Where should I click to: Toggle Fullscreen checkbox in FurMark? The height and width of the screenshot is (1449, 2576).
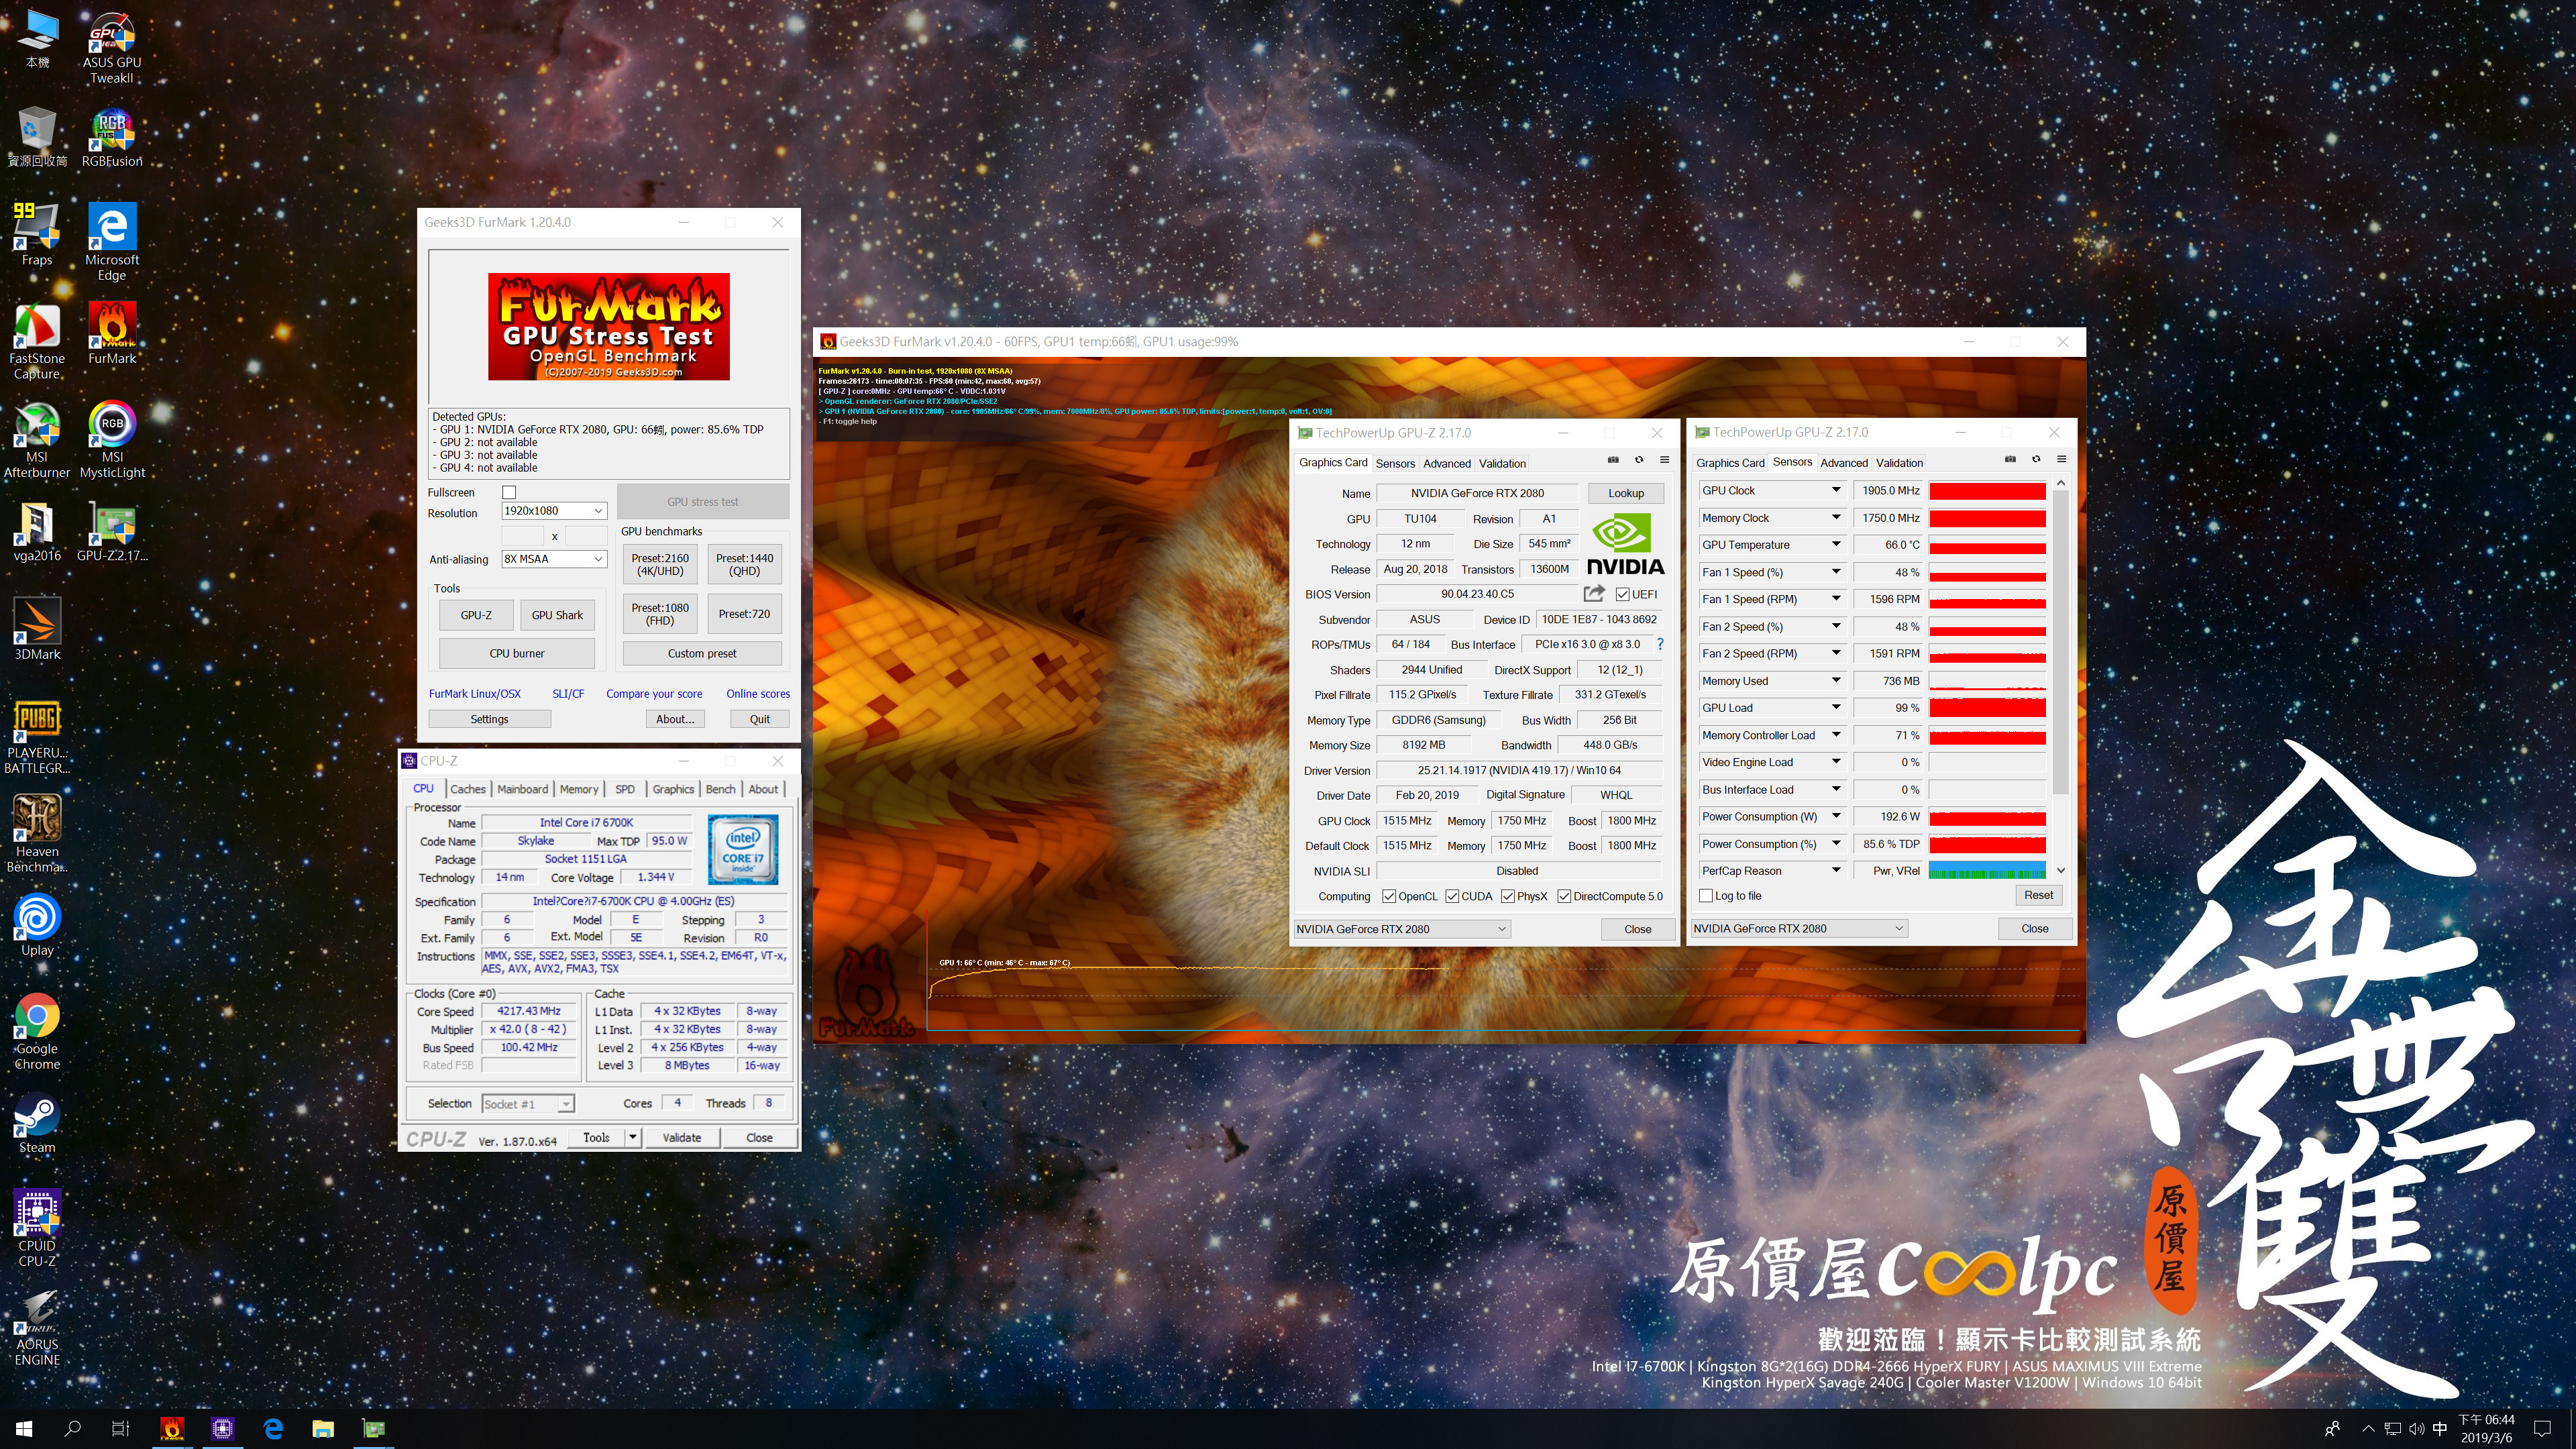click(509, 492)
